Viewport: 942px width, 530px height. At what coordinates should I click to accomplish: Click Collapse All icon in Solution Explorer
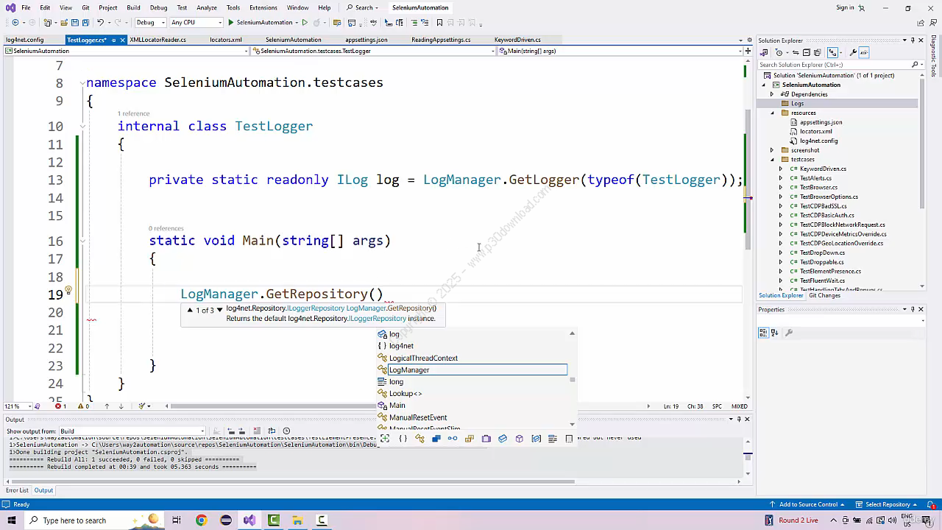(806, 52)
